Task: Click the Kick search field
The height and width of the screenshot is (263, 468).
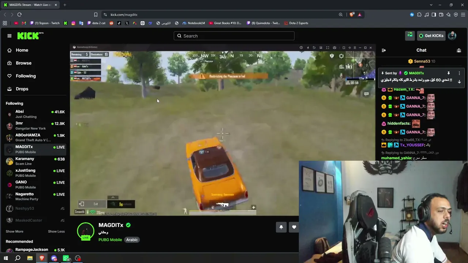Action: click(x=234, y=36)
